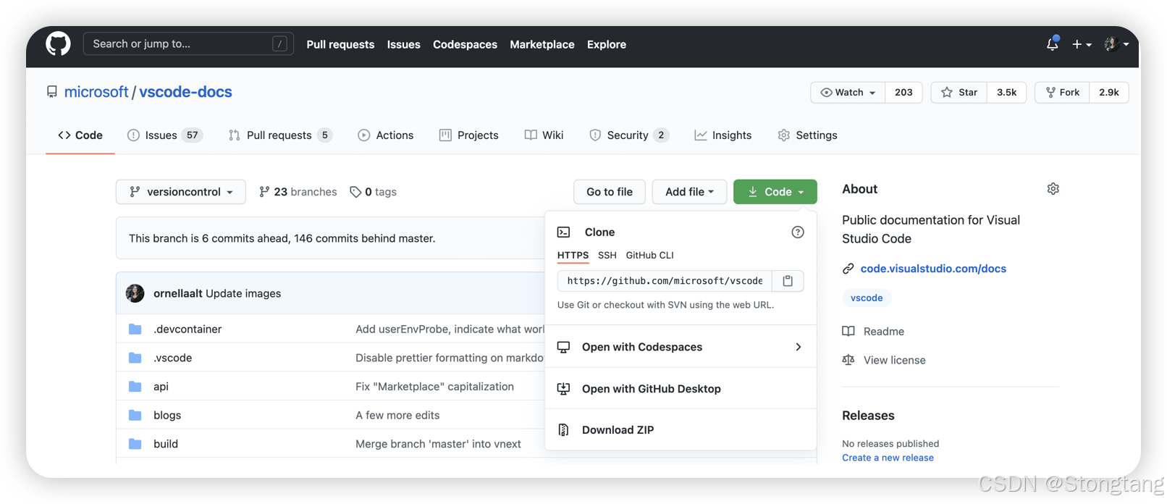The height and width of the screenshot is (504, 1167).
Task: Open Marketplace in top navigation
Action: tap(542, 44)
